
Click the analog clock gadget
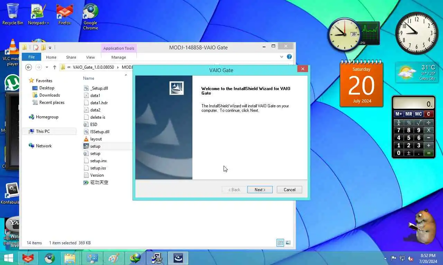pos(416,32)
